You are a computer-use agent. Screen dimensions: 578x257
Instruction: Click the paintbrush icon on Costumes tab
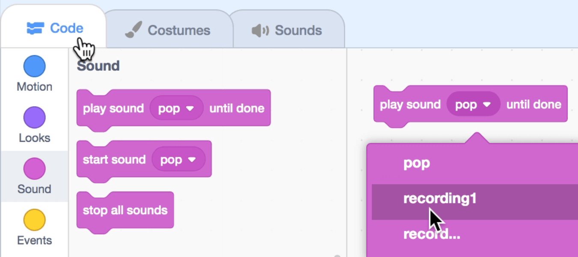click(x=133, y=30)
